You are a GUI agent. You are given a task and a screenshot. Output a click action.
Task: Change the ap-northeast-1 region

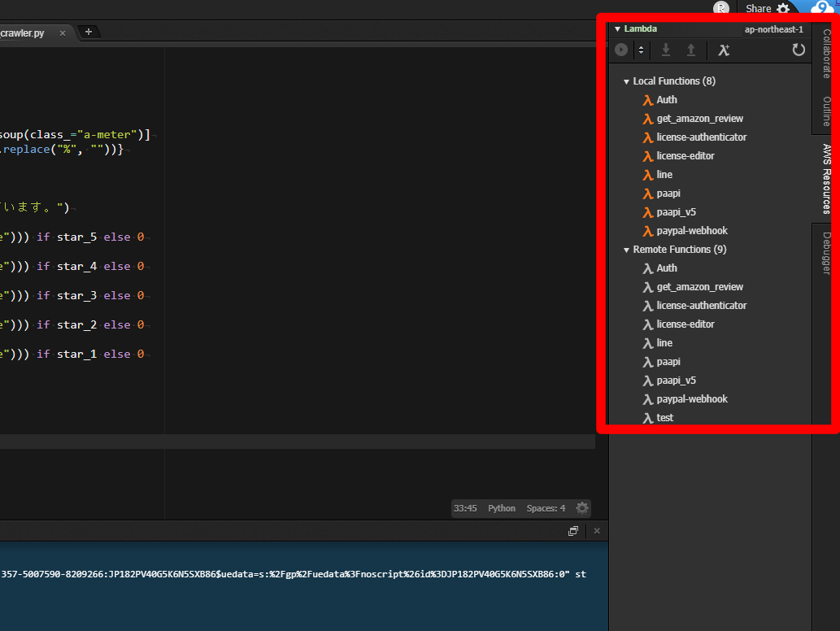(x=773, y=29)
